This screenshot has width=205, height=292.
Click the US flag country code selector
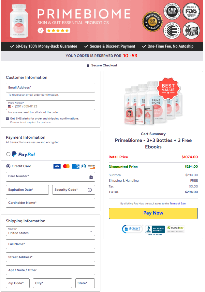coord(10,106)
